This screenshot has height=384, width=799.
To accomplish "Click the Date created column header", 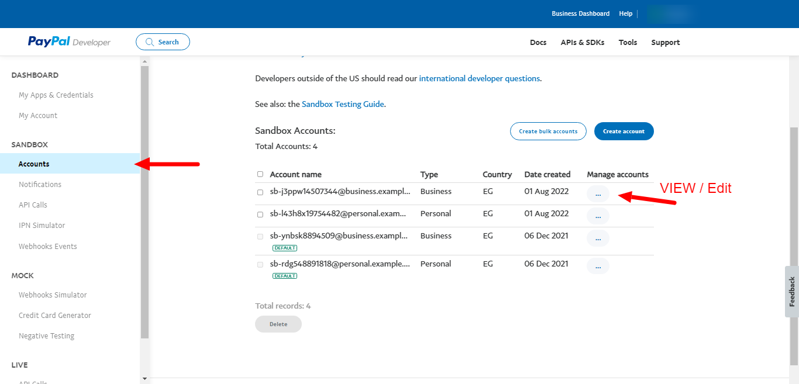I will coord(547,175).
